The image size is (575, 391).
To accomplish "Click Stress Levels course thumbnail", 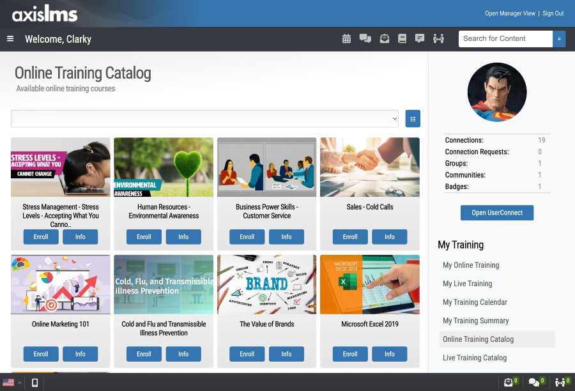I will 61,167.
